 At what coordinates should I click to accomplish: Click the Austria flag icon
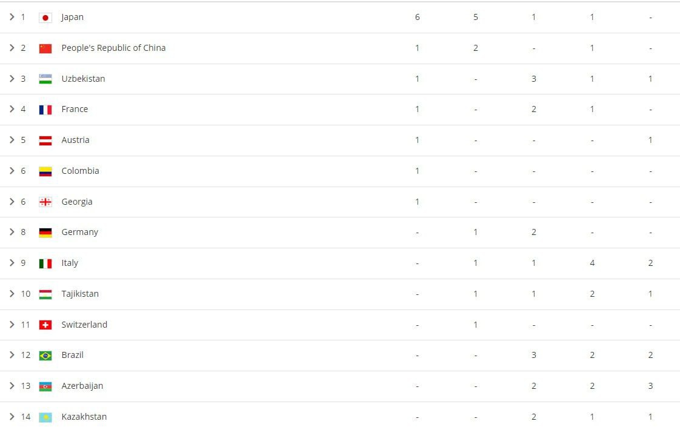tap(45, 141)
